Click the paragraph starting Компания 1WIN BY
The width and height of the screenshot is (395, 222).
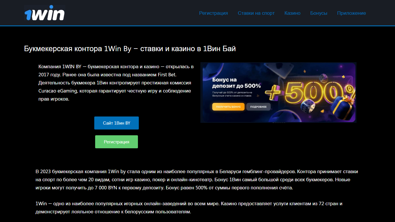116,83
